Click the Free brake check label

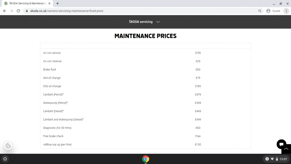pyautogui.click(x=53, y=136)
